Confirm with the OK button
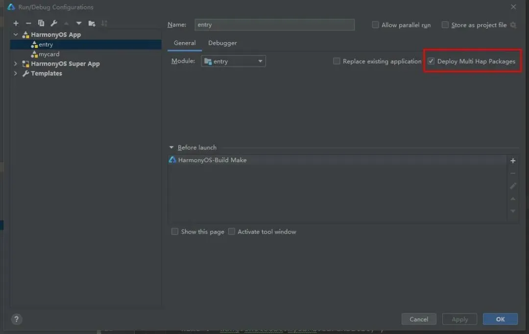529x334 pixels. tap(500, 319)
